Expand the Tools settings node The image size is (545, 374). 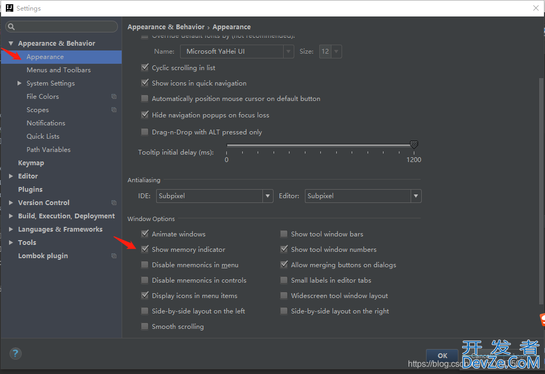tap(11, 242)
